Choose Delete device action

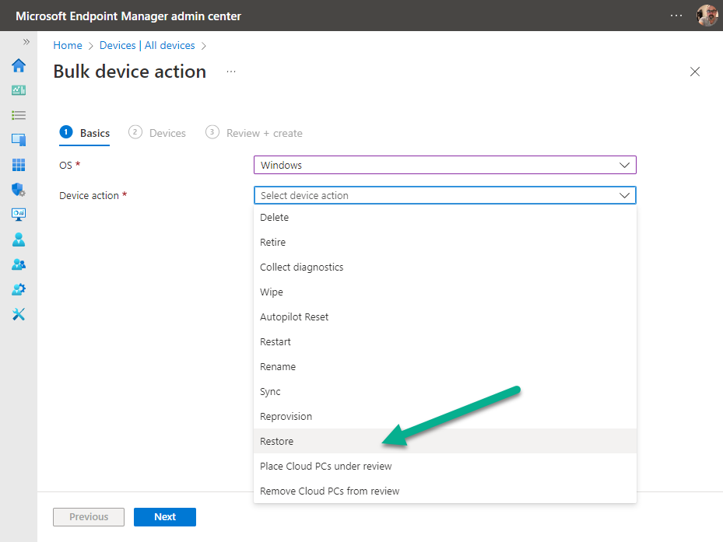point(445,217)
